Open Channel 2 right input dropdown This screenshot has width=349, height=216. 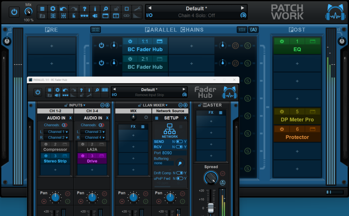click(56, 138)
